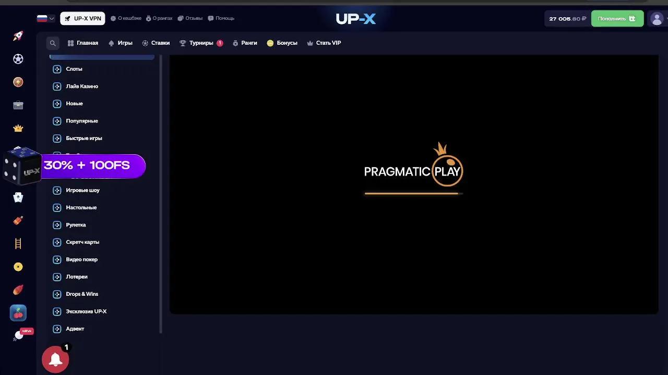Open the red notification bell
The image size is (668, 375).
coord(55,359)
